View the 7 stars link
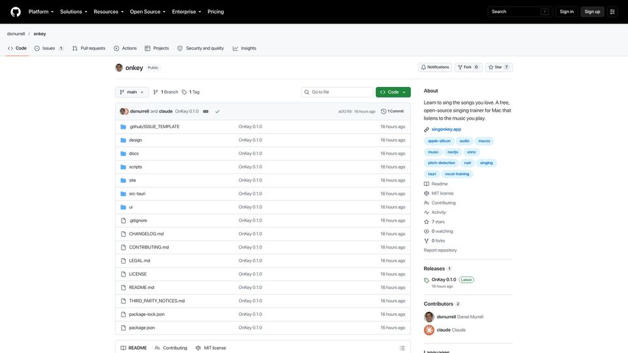This screenshot has width=628, height=353. (x=434, y=222)
